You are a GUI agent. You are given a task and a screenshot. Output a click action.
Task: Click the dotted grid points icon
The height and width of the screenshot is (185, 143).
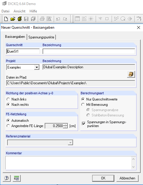pyautogui.click(x=84, y=19)
